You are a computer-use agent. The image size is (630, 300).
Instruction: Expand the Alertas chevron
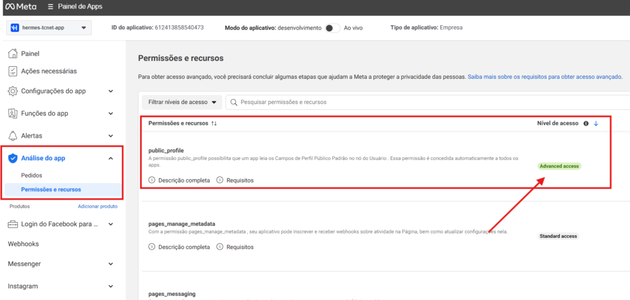click(x=111, y=136)
